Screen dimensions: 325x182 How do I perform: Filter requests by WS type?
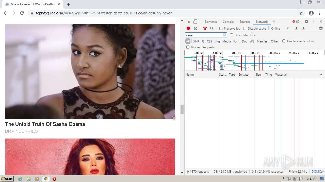[252, 41]
